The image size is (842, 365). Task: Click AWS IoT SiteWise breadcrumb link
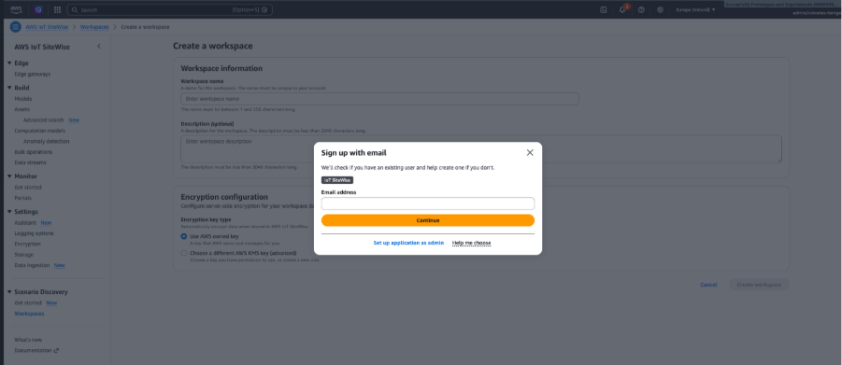48,27
